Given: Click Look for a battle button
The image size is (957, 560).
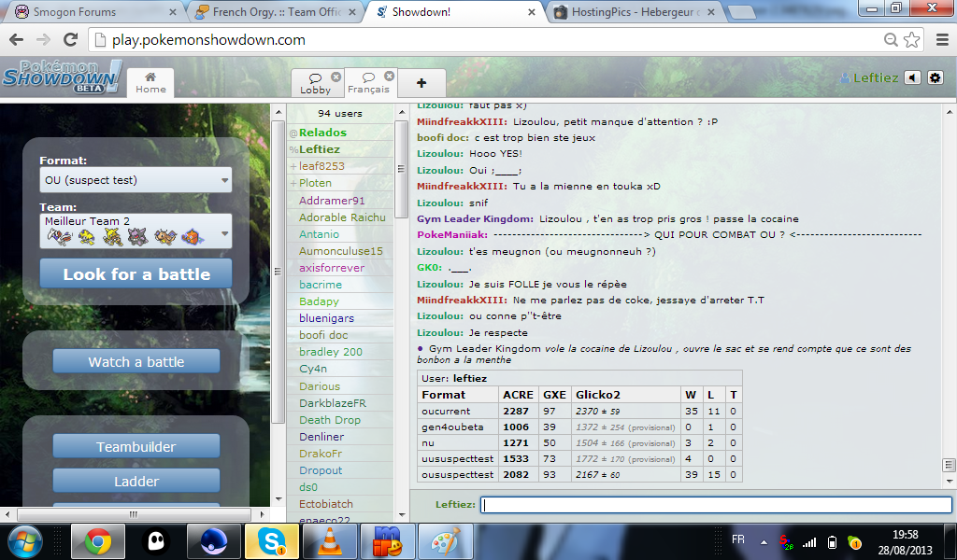Looking at the screenshot, I should point(136,274).
